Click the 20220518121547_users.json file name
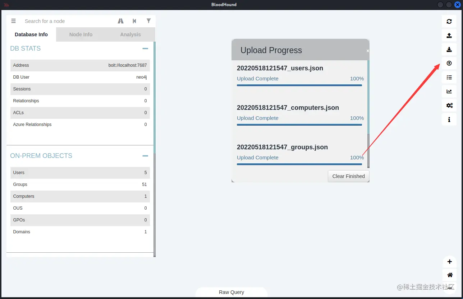The image size is (463, 299). [280, 68]
